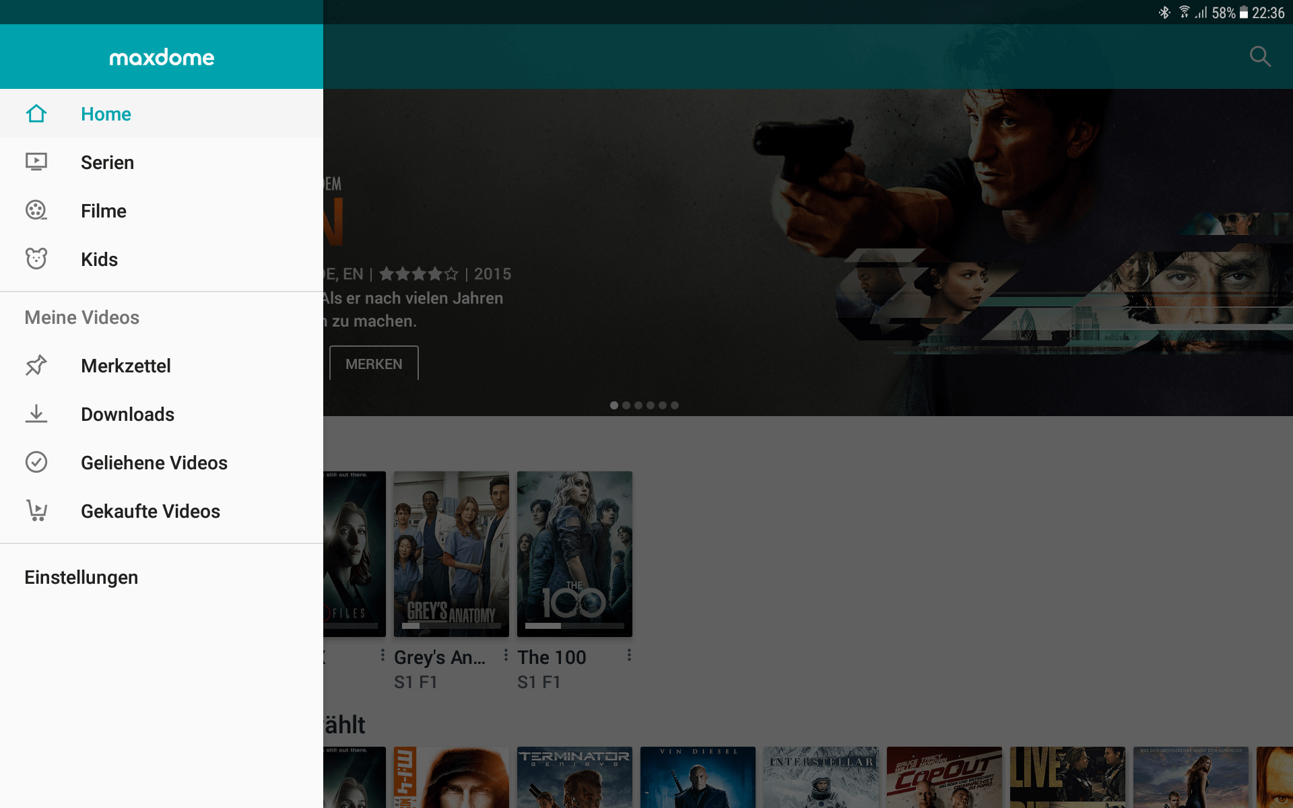Tap the maxdome logo
Viewport: 1293px width, 808px height.
162,57
